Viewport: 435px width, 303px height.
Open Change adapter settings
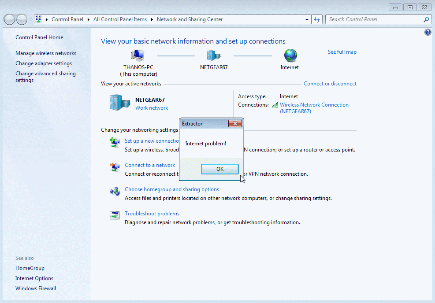click(44, 63)
